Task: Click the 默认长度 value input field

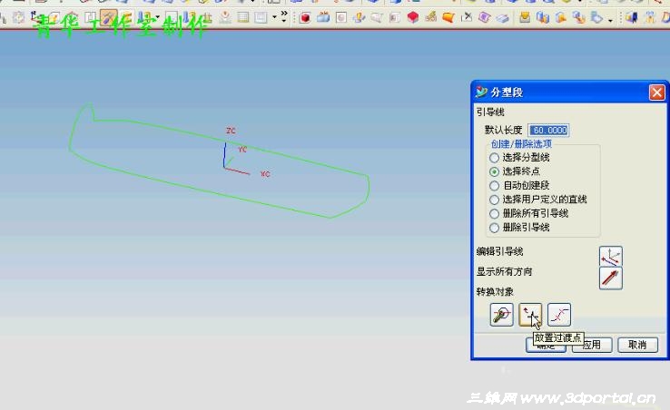Action: 548,130
